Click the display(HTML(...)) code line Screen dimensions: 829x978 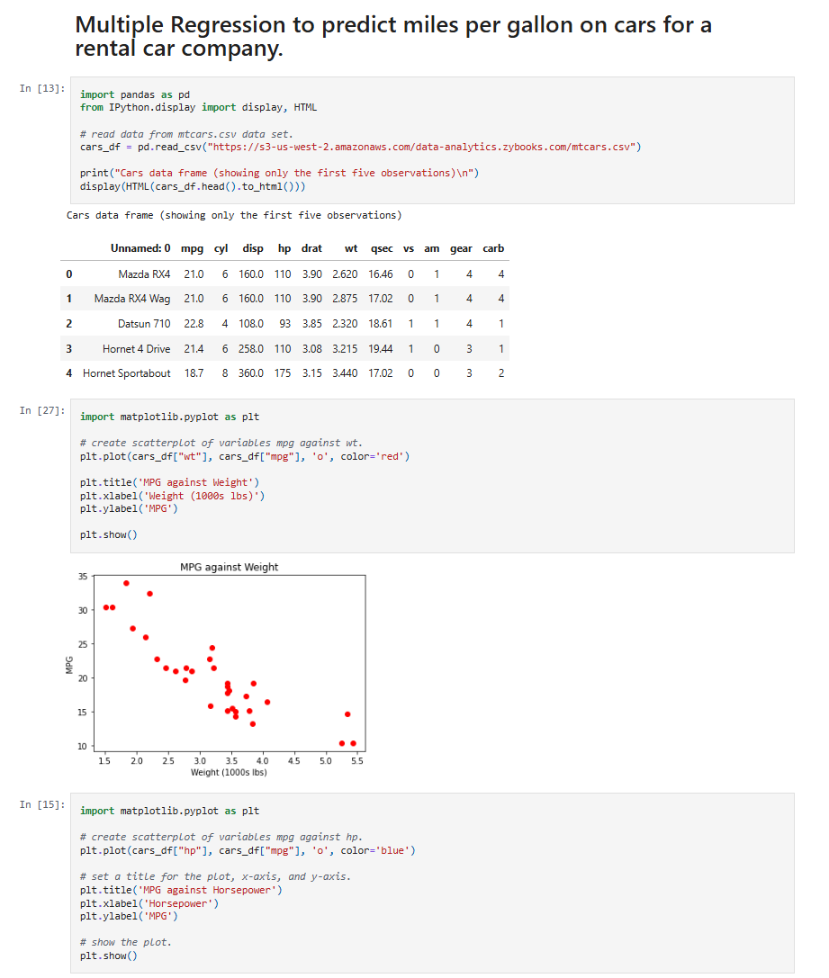tap(193, 186)
